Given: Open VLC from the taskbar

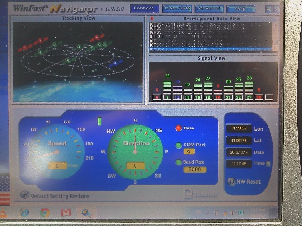Looking at the screenshot, I should pos(3,213).
